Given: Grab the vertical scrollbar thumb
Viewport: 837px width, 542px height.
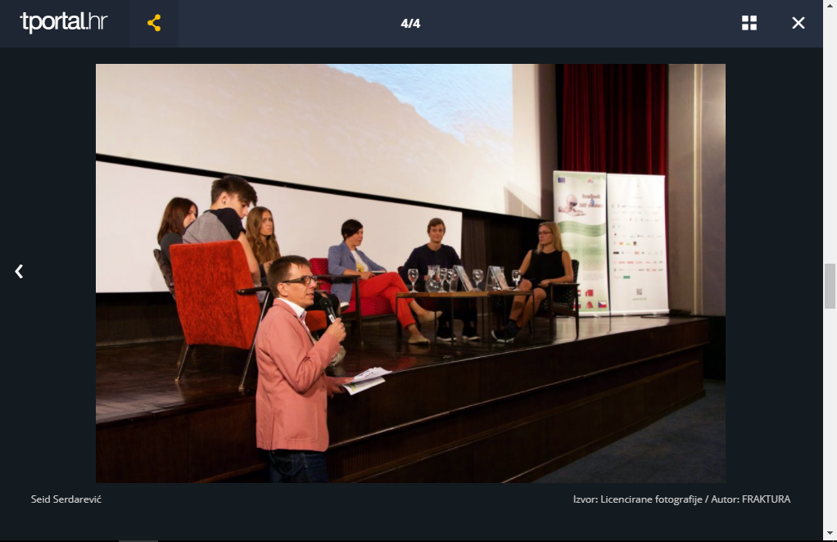Looking at the screenshot, I should (x=830, y=286).
